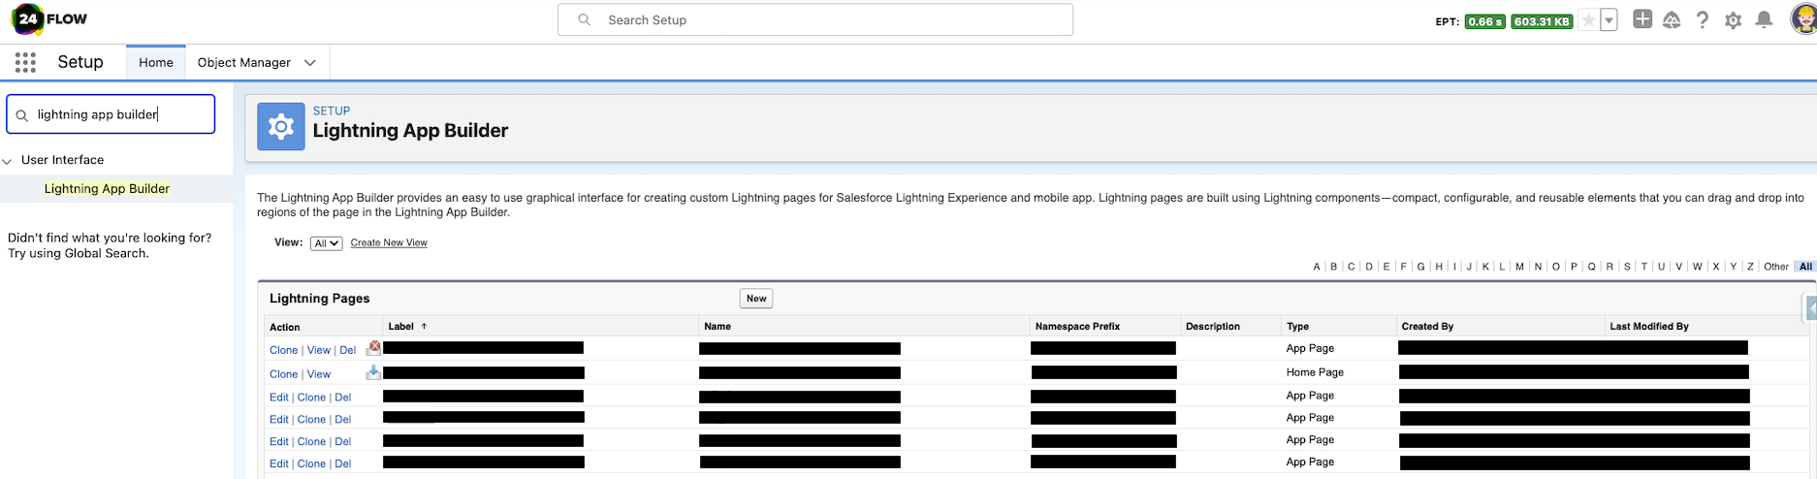Click the New Lightning page button
The height and width of the screenshot is (479, 1817).
click(x=755, y=299)
